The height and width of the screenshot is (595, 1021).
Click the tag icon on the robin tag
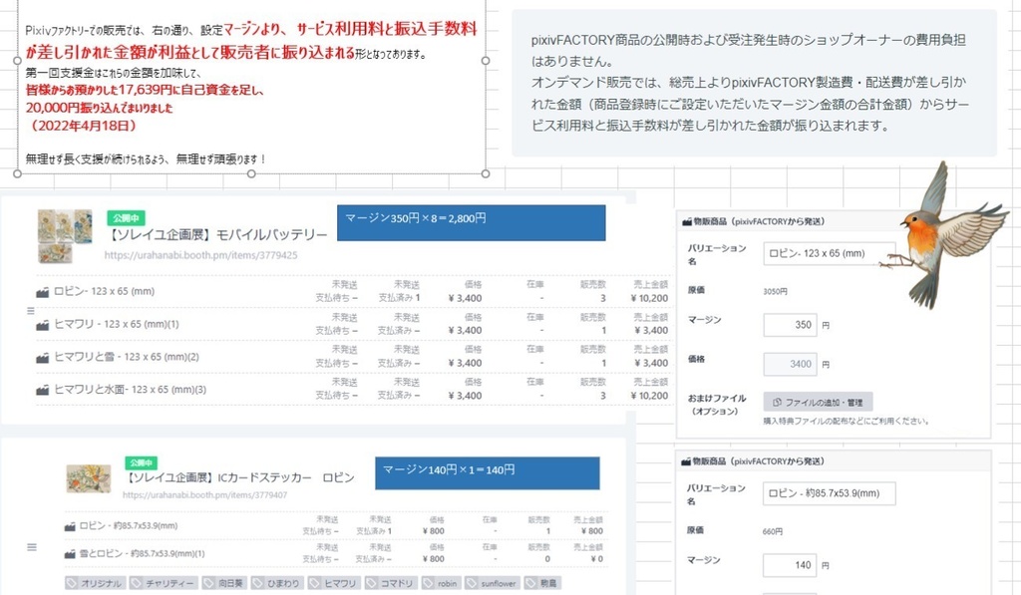pyautogui.click(x=427, y=582)
